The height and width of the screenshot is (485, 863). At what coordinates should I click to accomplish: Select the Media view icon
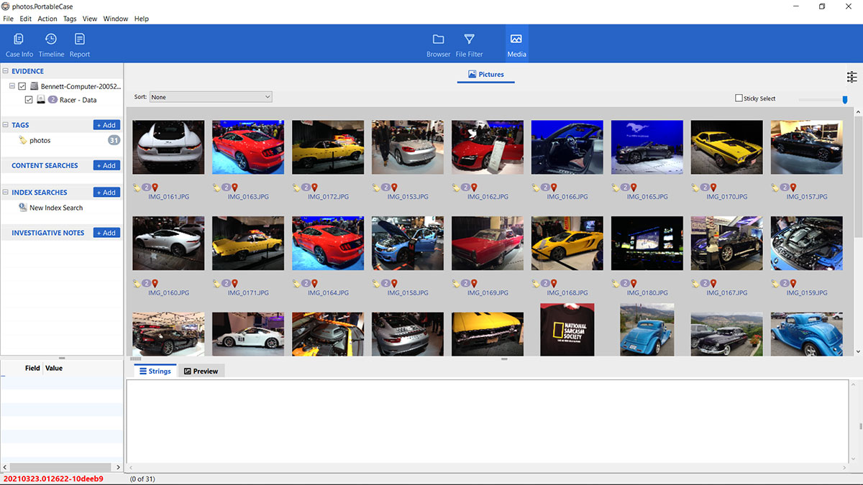coord(516,45)
